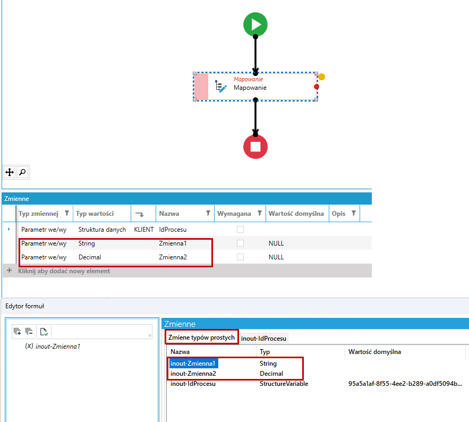Click the plus icon to add new element

[9, 271]
